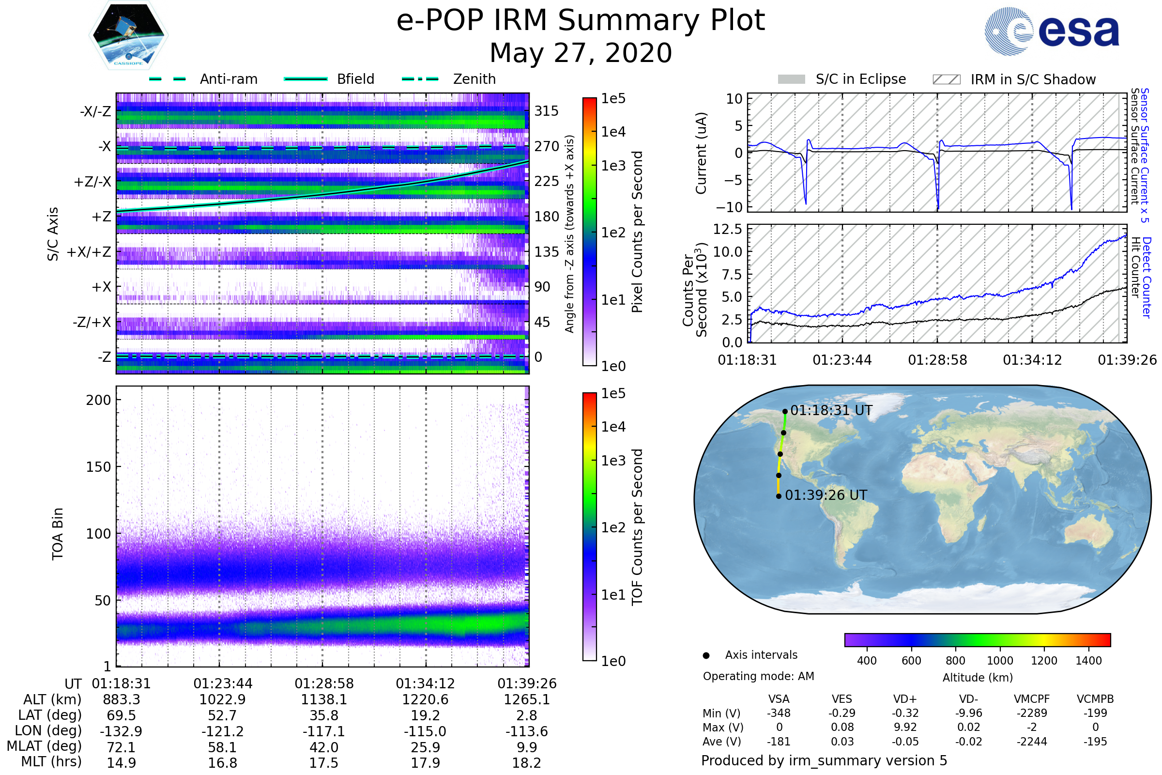Image resolution: width=1162 pixels, height=775 pixels.
Task: Click the 01:39:26 UT end point on map
Action: click(779, 496)
